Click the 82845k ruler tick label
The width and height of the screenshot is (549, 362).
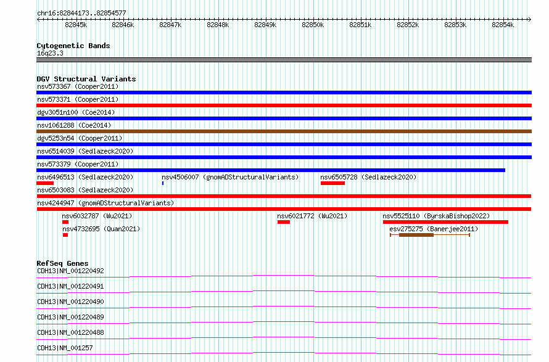(76, 25)
